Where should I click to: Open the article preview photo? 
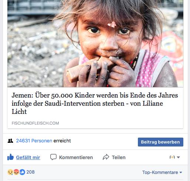95,43
